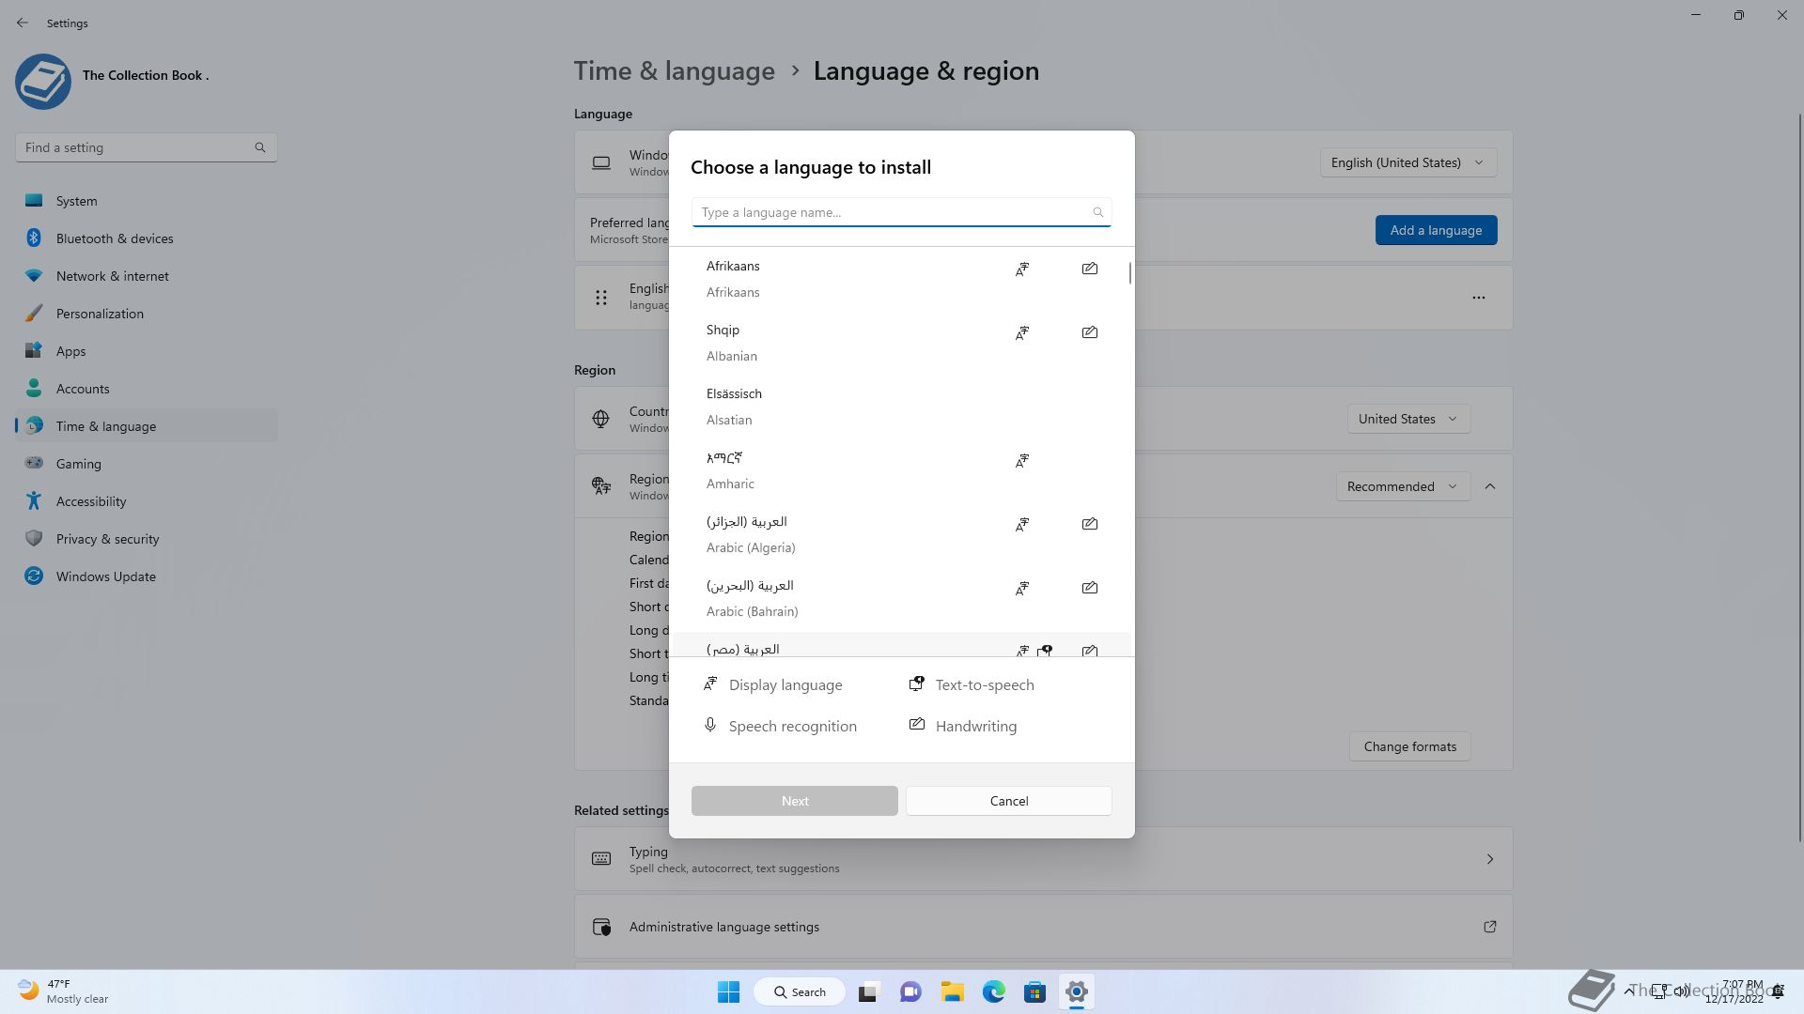Image resolution: width=1804 pixels, height=1014 pixels.
Task: Collapse the Regional format section chevron
Action: 1490,486
